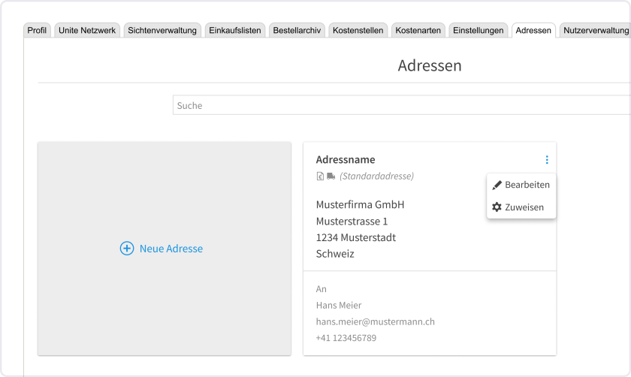The width and height of the screenshot is (631, 377).
Task: Open the Unite Netzwerk tab
Action: 87,31
